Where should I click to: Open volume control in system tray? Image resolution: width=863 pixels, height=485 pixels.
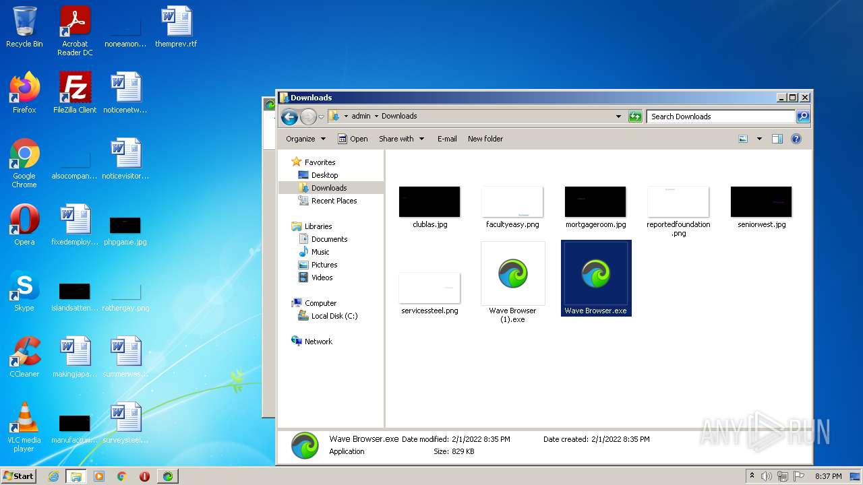[x=766, y=476]
